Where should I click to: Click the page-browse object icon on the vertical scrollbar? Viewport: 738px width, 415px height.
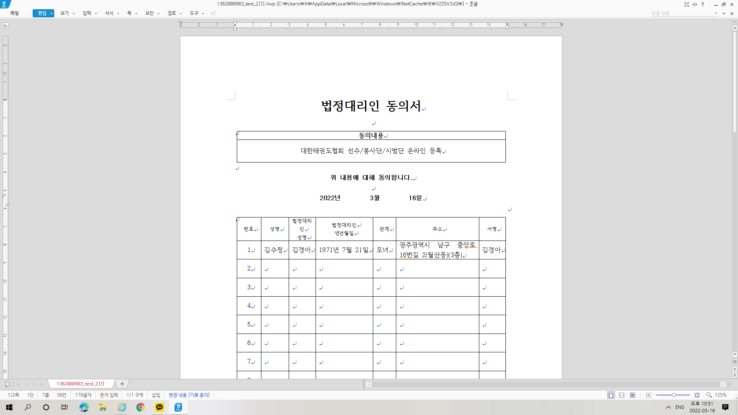pyautogui.click(x=735, y=362)
